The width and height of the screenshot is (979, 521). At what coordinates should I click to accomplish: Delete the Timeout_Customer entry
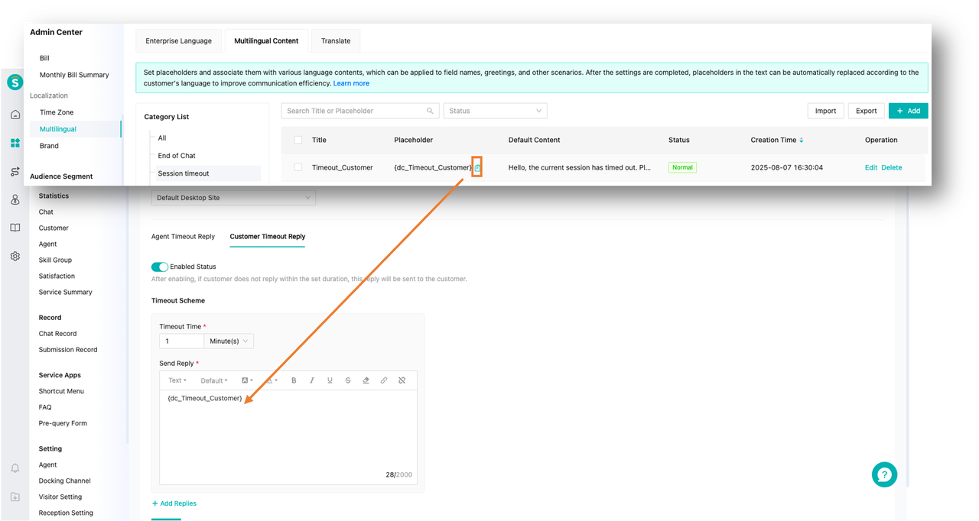coord(892,167)
